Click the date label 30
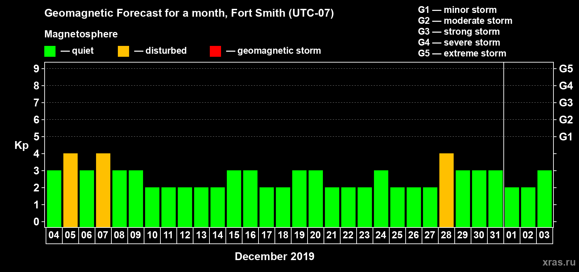 [479, 235]
